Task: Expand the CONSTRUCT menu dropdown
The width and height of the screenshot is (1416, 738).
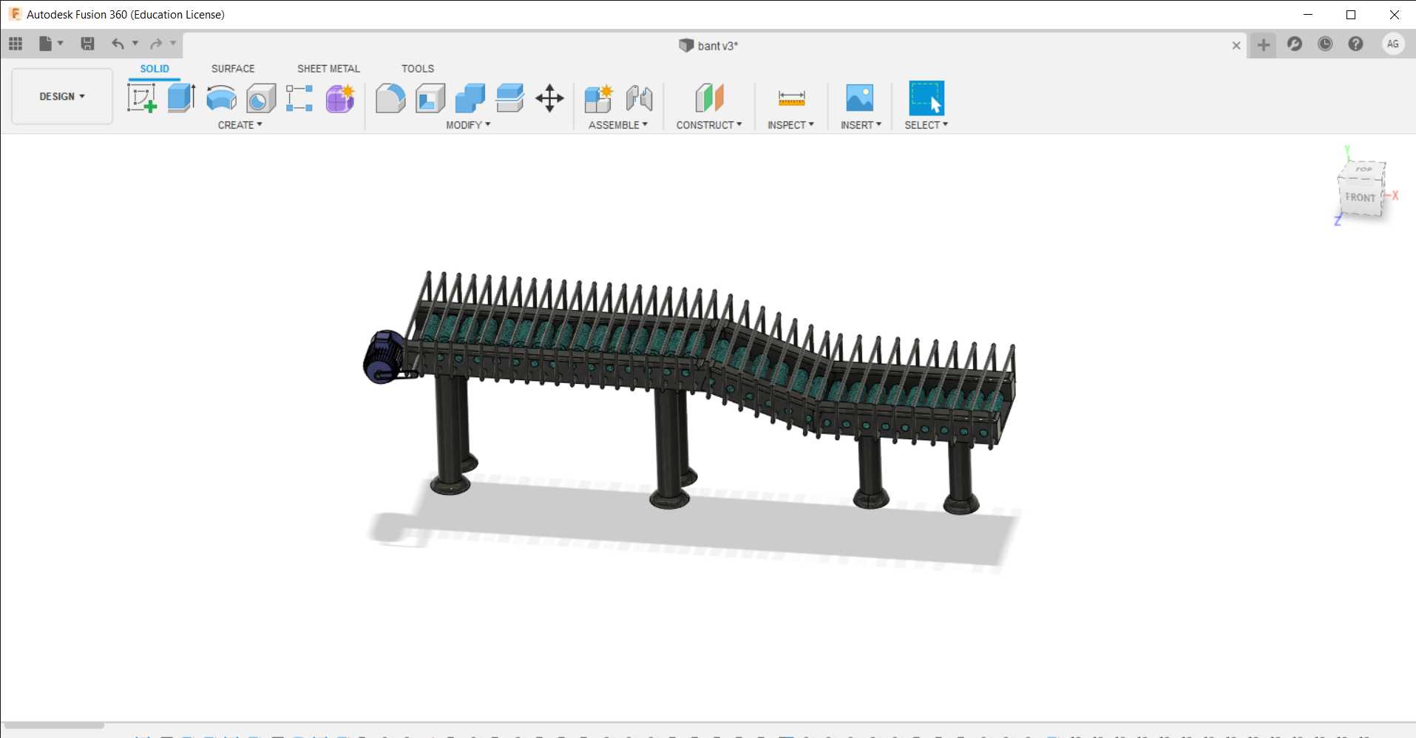Action: coord(709,125)
